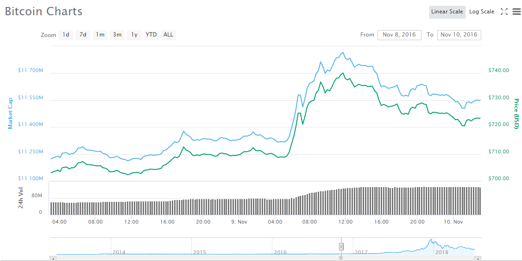
Task: Click 2016 in the navigator timeline
Action: click(x=280, y=252)
